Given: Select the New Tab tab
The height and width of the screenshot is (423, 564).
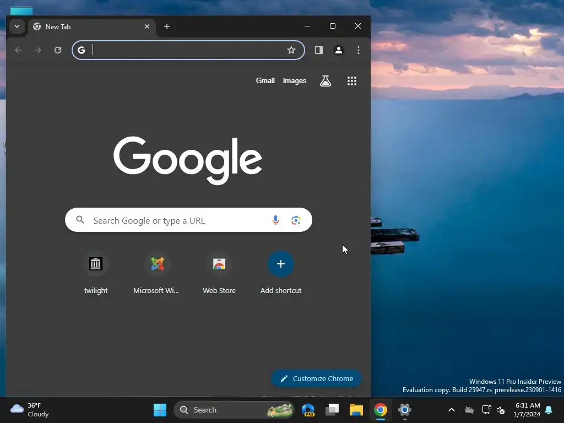Looking at the screenshot, I should click(92, 26).
